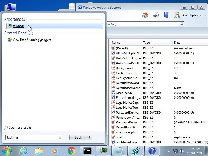The image size is (208, 156).
Task: Click the network tray icon
Action: pos(175,151)
